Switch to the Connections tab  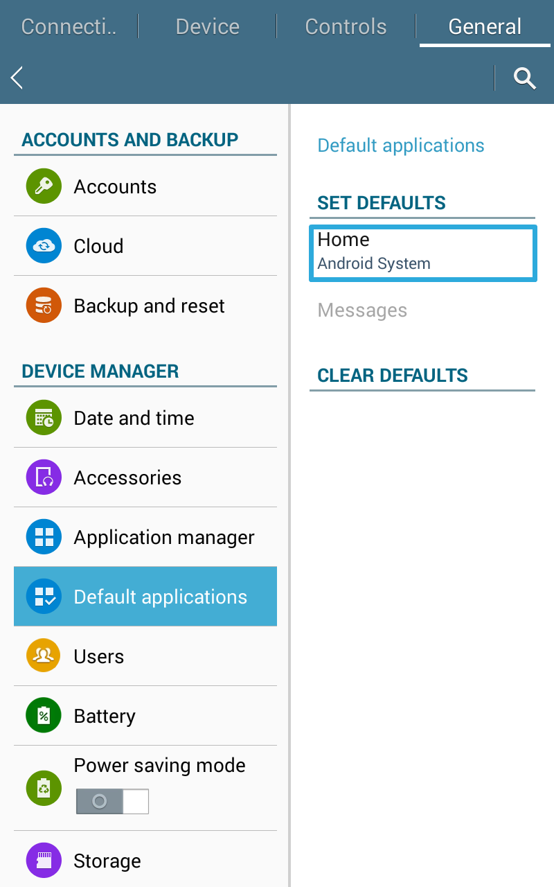click(69, 26)
